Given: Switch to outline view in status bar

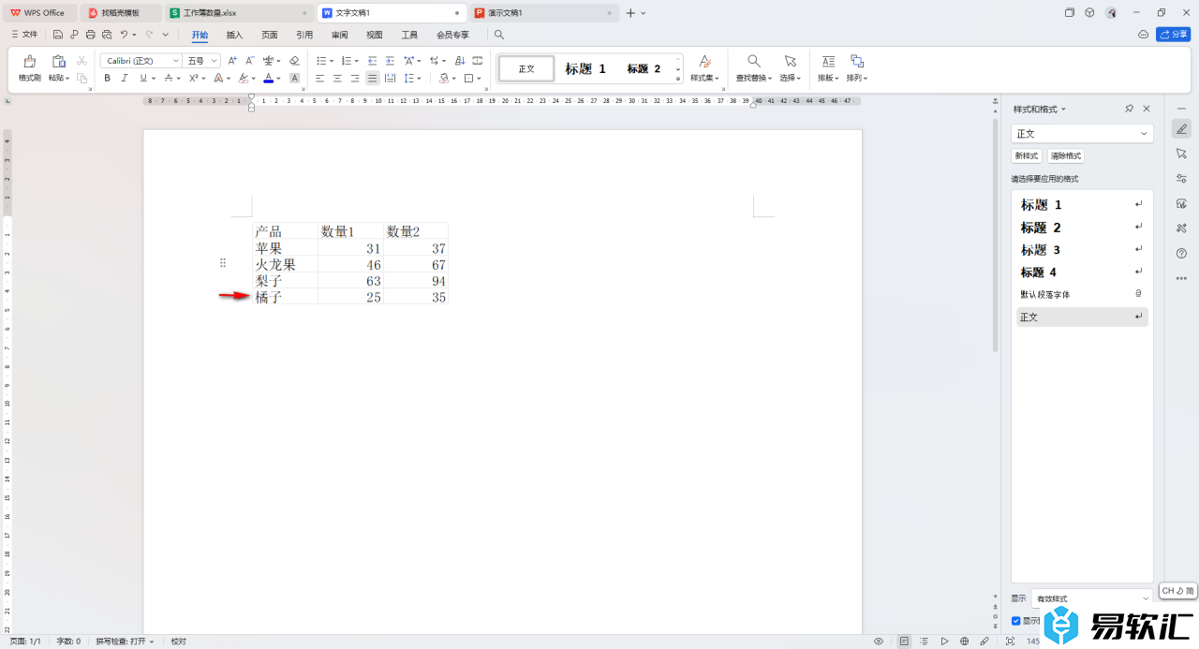Looking at the screenshot, I should pos(924,642).
